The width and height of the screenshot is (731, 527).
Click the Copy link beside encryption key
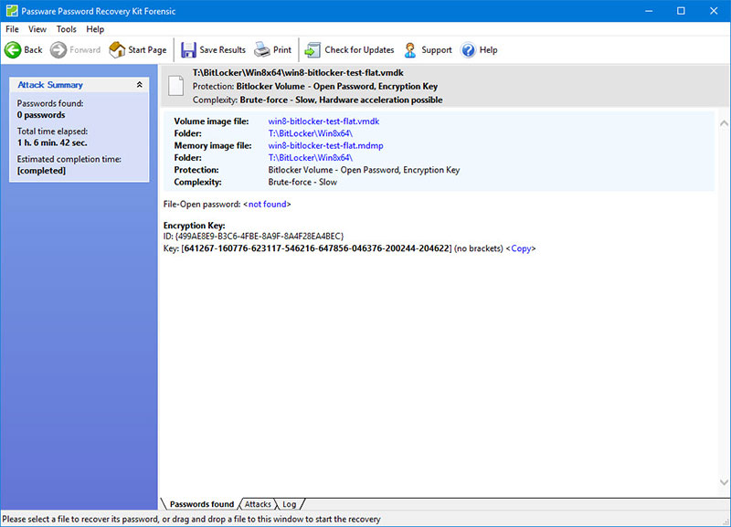[521, 248]
